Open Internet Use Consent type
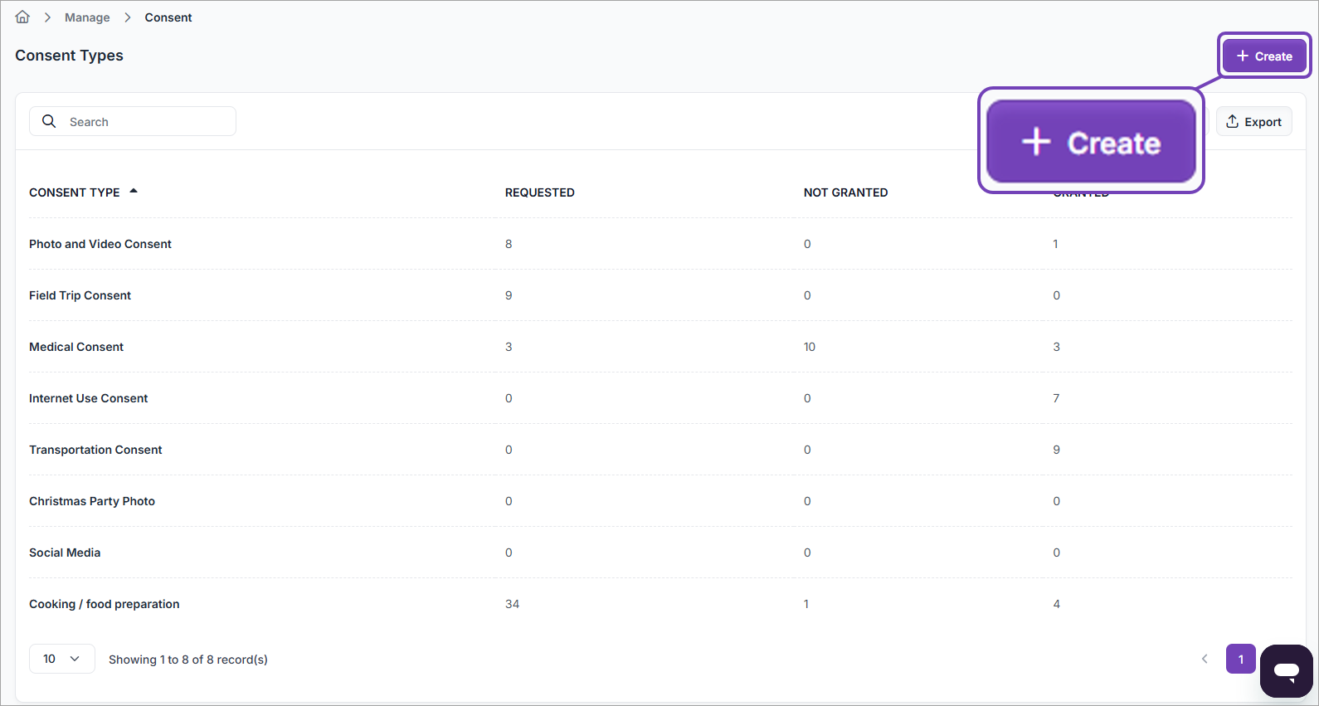The image size is (1319, 706). click(88, 398)
